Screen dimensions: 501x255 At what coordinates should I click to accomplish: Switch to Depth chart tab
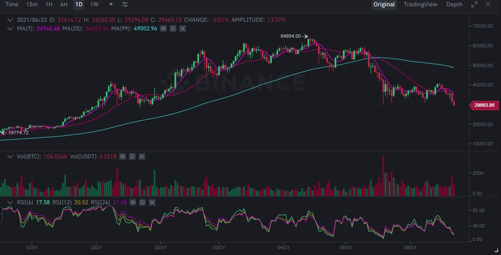click(454, 4)
